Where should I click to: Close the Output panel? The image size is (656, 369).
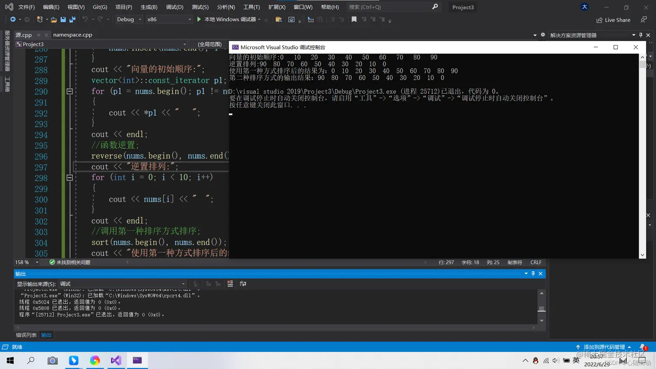click(x=541, y=274)
